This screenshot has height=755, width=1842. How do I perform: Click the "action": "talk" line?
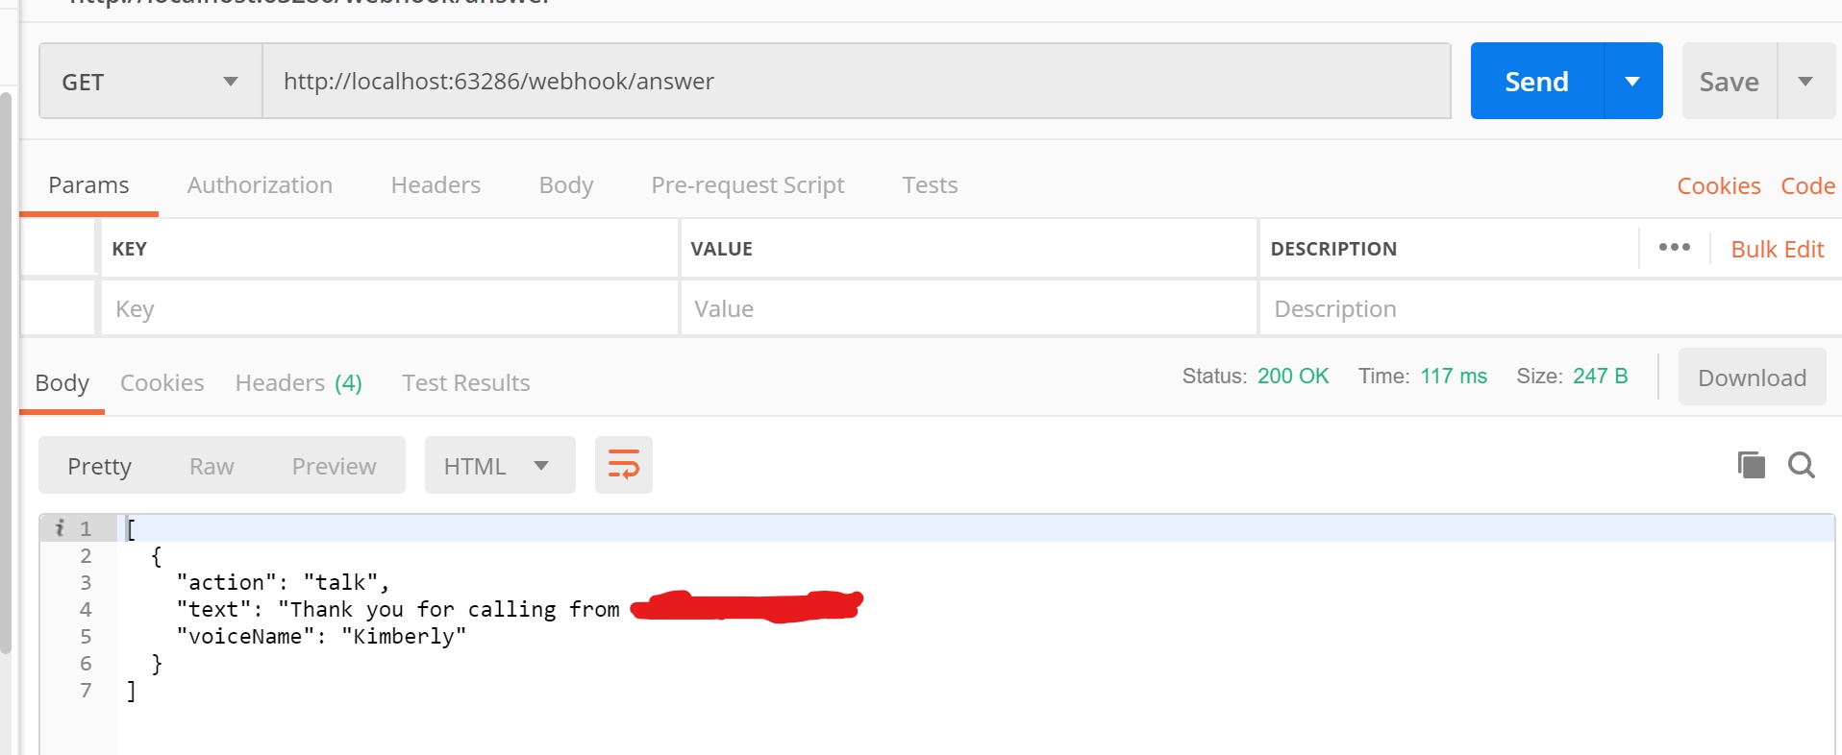283,582
